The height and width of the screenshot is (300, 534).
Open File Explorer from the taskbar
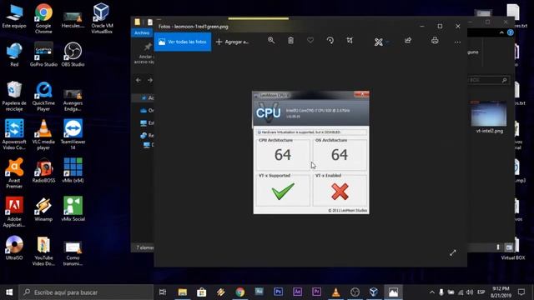[x=183, y=292]
